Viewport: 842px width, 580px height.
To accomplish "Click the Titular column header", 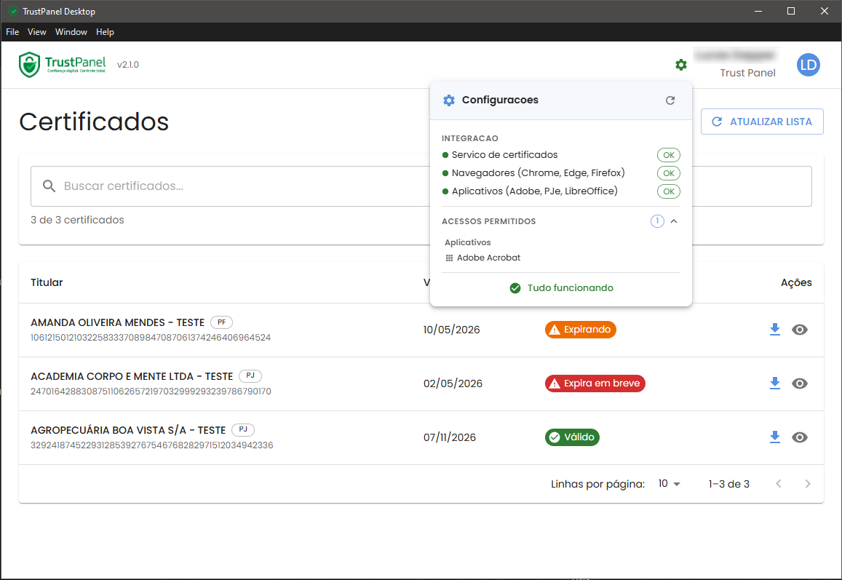I will 47,282.
